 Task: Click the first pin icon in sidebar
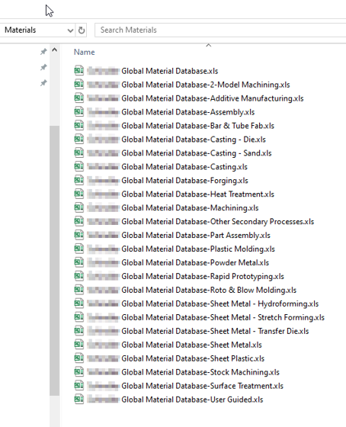point(43,52)
